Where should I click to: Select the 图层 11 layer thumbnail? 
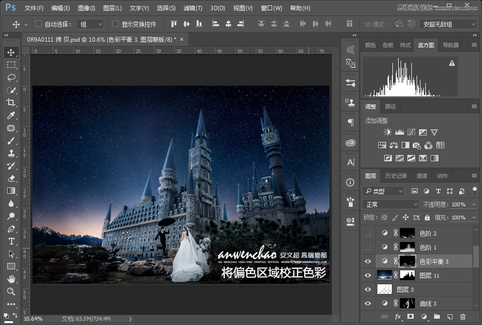click(x=384, y=275)
